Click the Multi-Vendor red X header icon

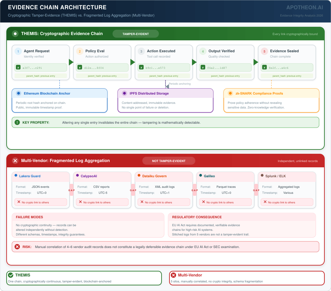(15, 161)
